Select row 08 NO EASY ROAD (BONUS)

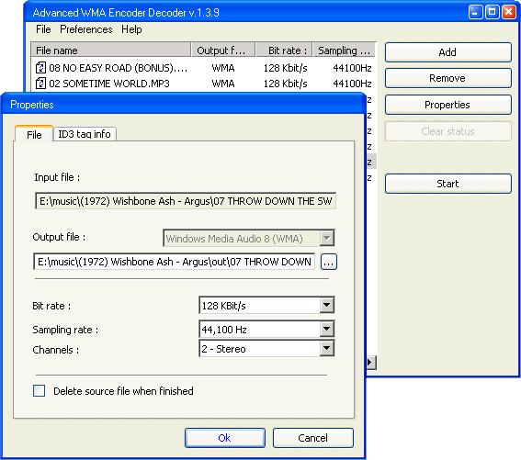coord(203,68)
